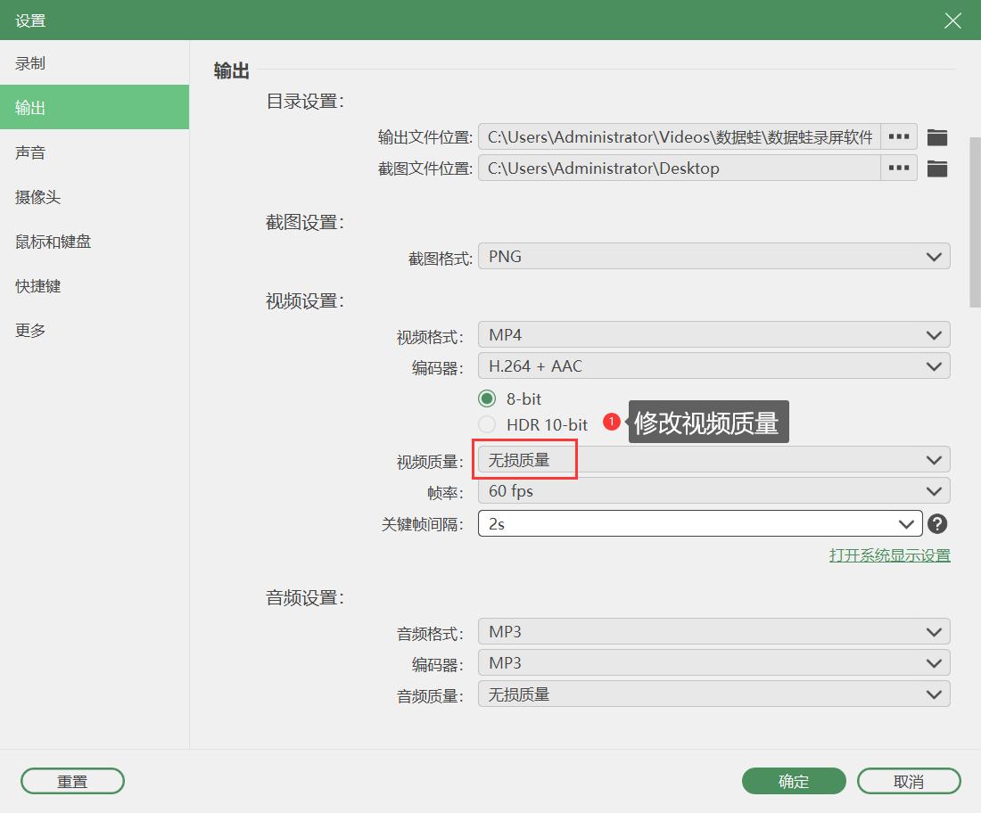Open the 快捷键 settings section
This screenshot has height=813, width=981.
[x=37, y=285]
